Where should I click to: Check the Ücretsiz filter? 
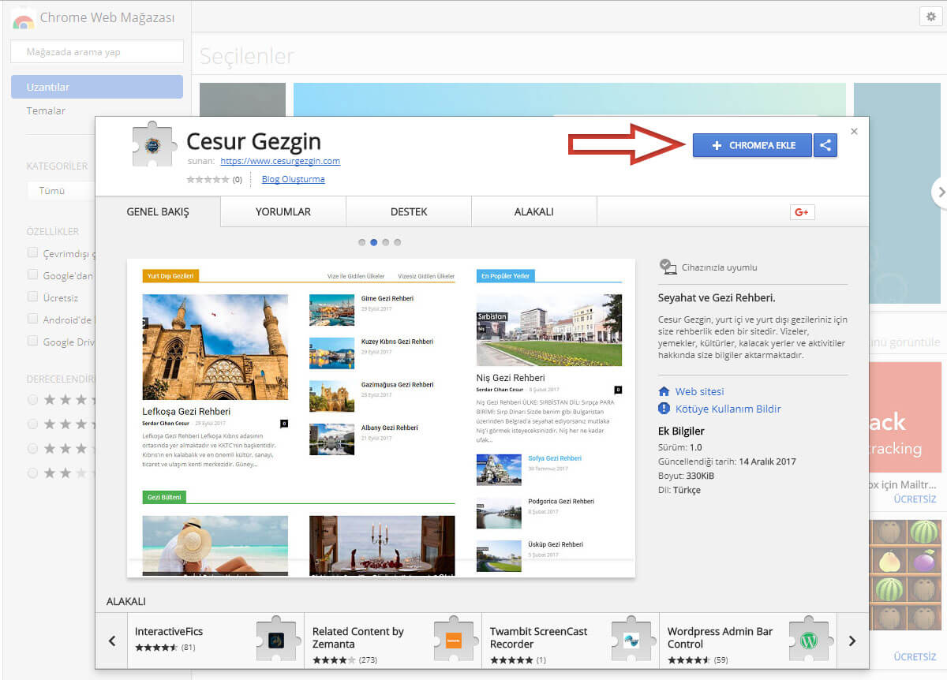pyautogui.click(x=33, y=297)
